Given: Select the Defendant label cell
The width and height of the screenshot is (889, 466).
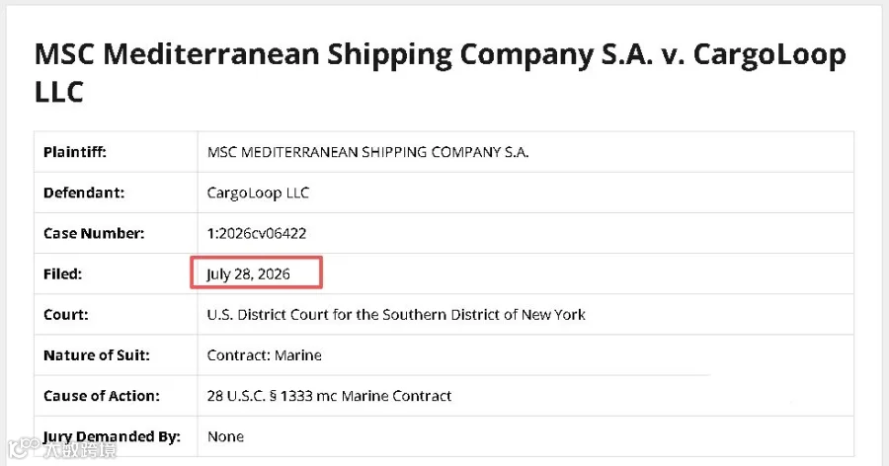Looking at the screenshot, I should [116, 193].
